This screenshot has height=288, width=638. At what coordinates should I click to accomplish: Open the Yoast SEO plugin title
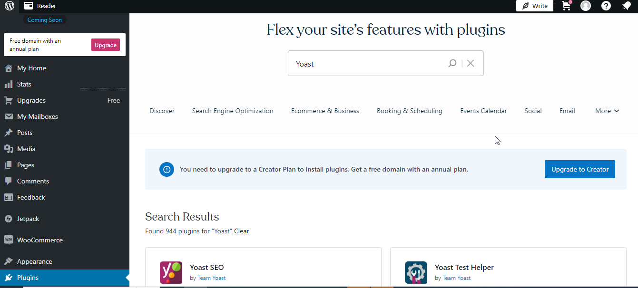(x=207, y=268)
